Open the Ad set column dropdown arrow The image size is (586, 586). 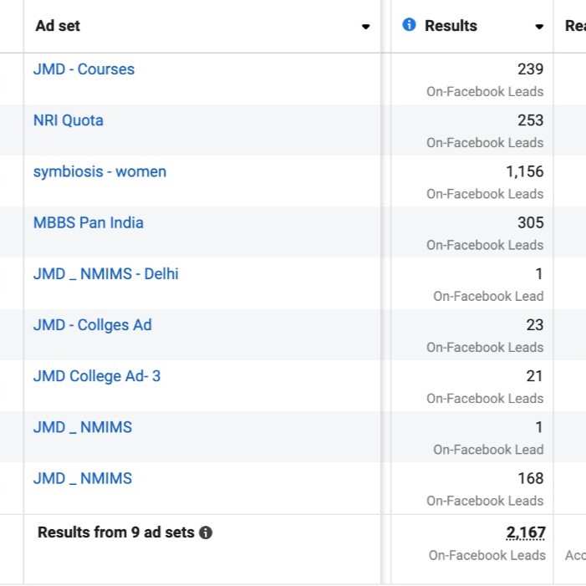(365, 27)
